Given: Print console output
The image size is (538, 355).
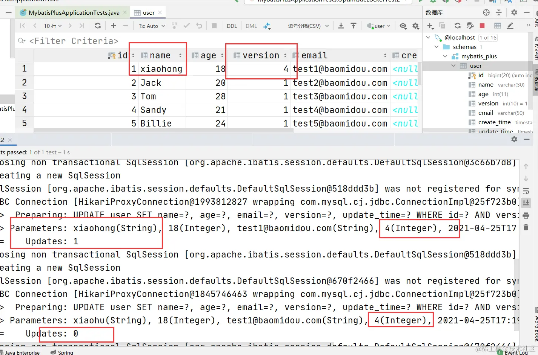Looking at the screenshot, I should 526,215.
